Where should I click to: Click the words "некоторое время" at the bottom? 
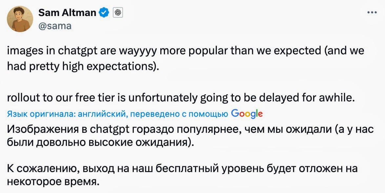tap(53, 181)
